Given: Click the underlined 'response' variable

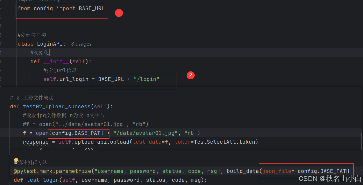Looking at the screenshot, I should point(36,142).
